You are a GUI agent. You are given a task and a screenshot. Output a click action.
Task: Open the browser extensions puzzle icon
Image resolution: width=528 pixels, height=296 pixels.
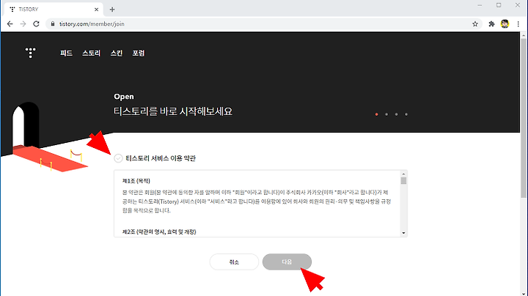coord(491,24)
